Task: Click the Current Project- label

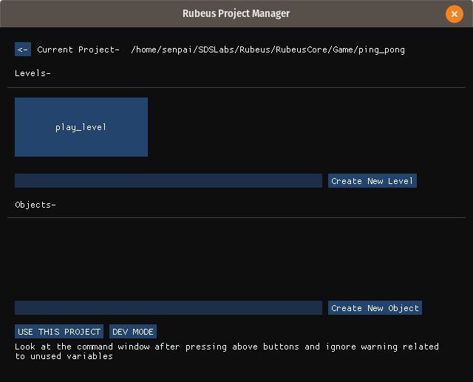Action: (78, 50)
